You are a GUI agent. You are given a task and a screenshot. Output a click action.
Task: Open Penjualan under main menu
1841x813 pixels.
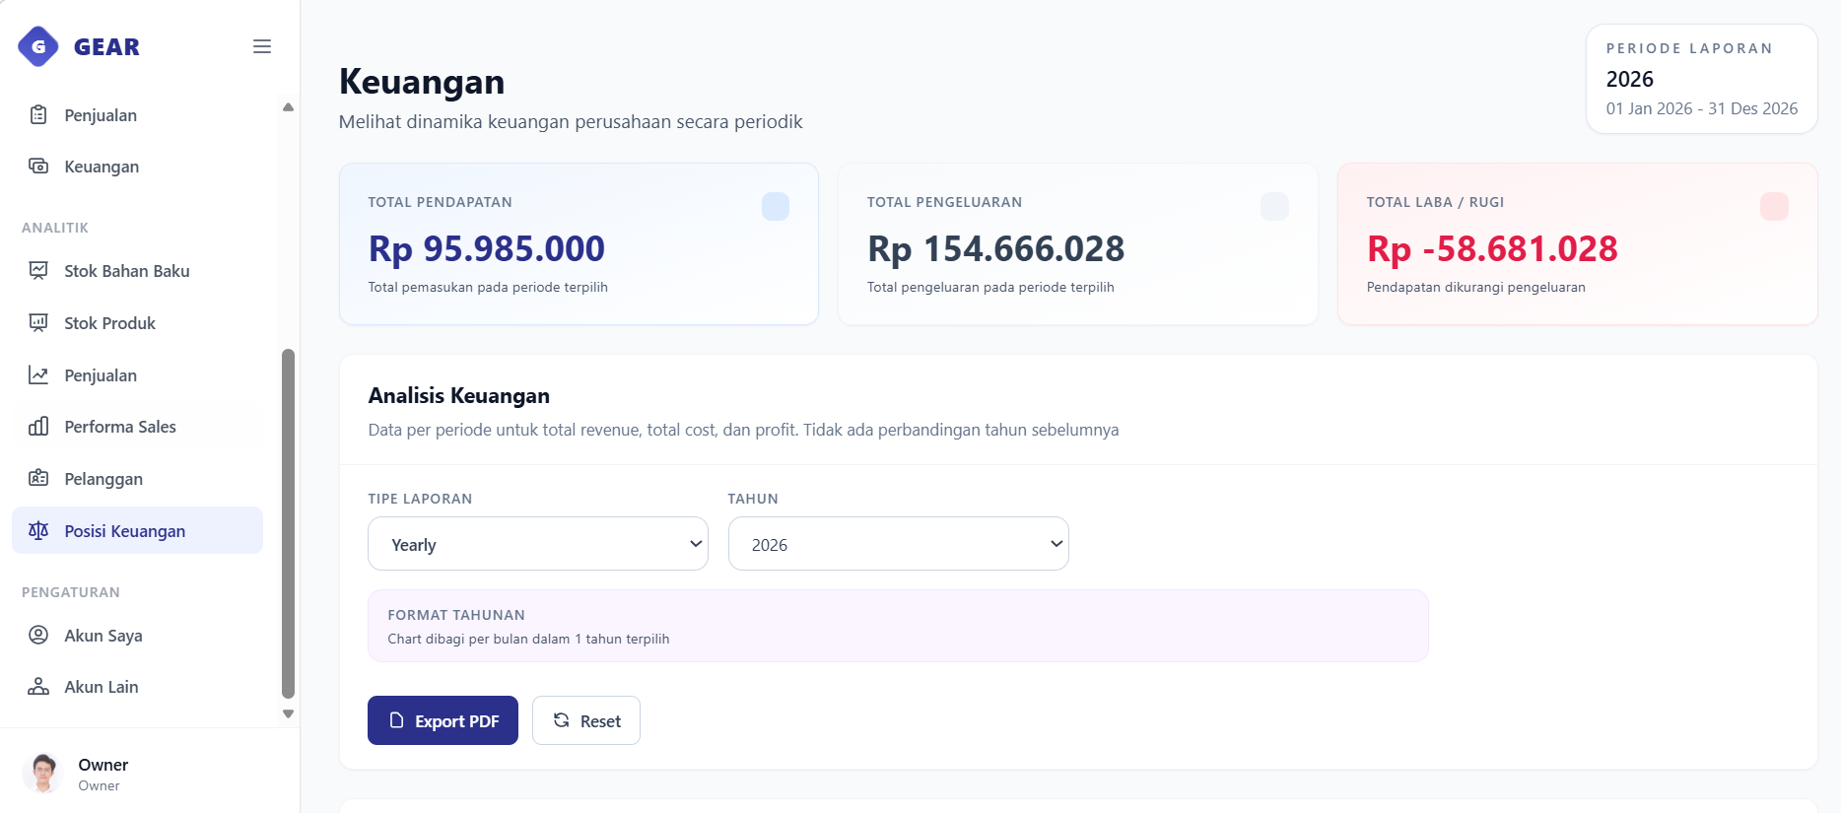(137, 115)
